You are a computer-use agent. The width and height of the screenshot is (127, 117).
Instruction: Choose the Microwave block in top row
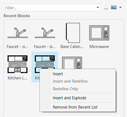click(99, 33)
